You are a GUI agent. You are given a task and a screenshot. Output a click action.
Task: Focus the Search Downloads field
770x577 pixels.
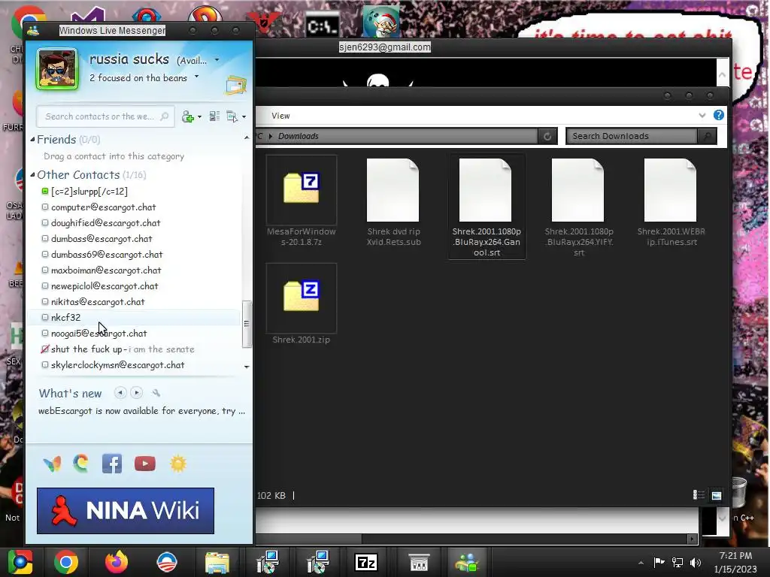point(632,137)
